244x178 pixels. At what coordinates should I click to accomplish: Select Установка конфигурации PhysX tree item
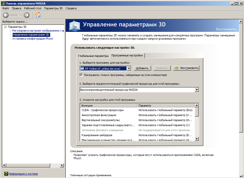[x=33, y=39]
